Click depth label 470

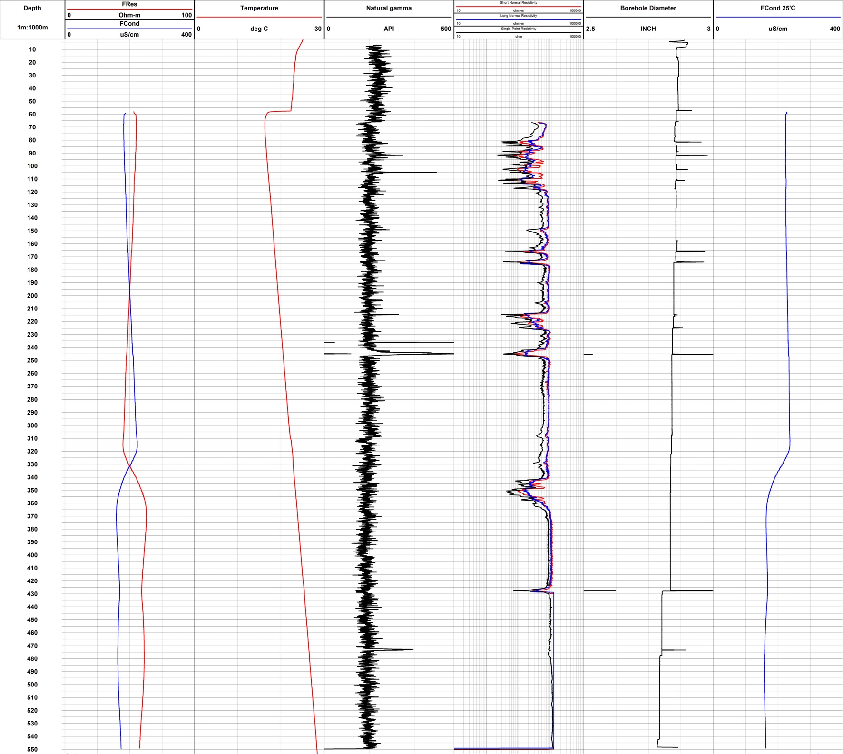(32, 646)
